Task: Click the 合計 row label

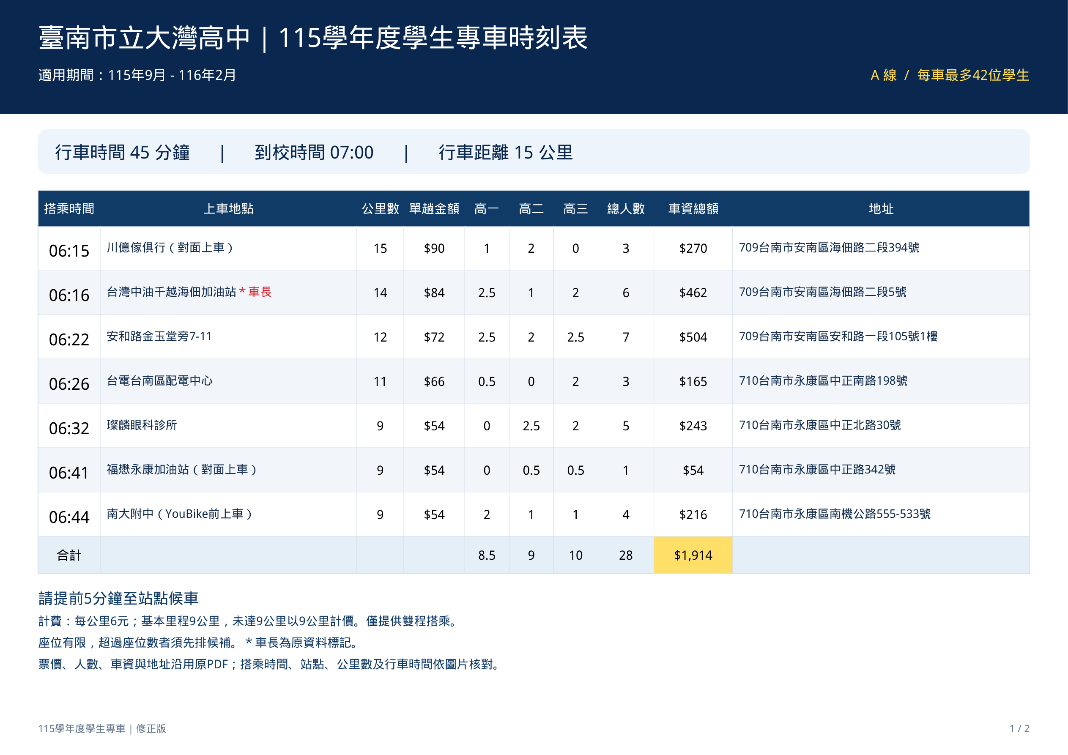Action: coord(69,555)
